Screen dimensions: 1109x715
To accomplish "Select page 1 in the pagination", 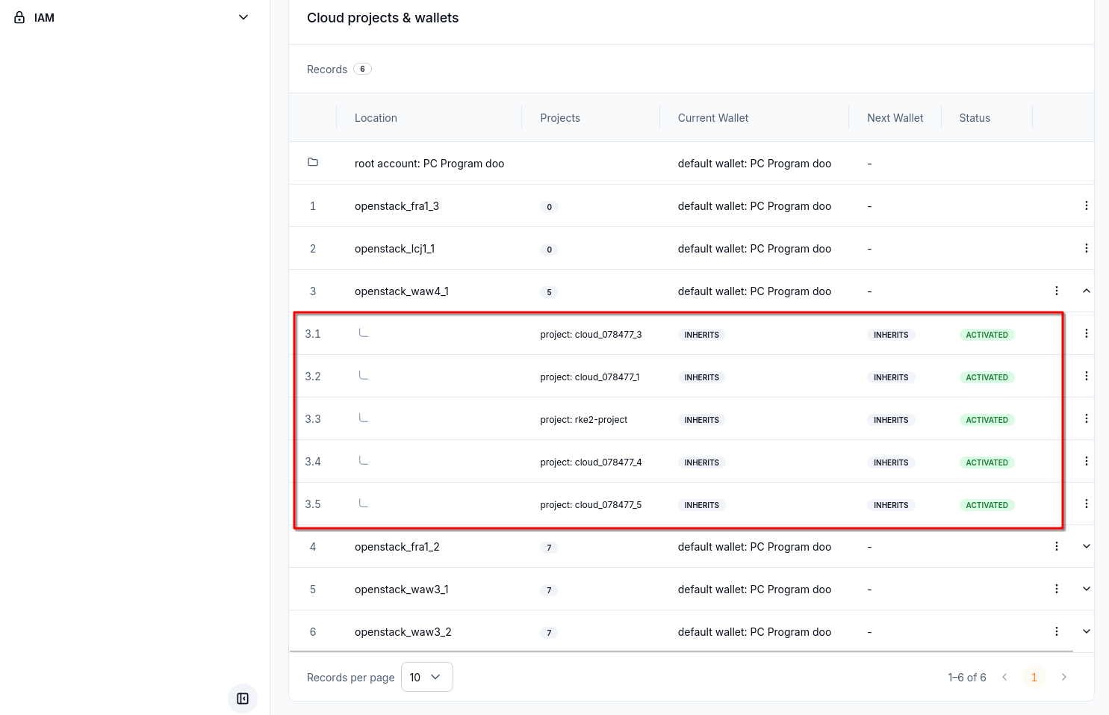I will coord(1034,677).
